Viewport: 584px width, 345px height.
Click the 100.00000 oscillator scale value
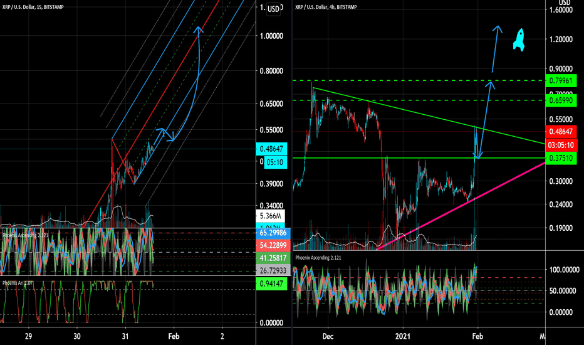pyautogui.click(x=564, y=270)
